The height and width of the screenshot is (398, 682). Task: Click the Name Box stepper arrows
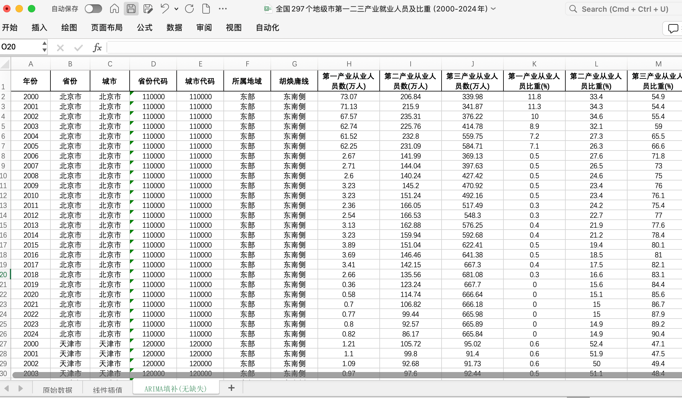[45, 47]
